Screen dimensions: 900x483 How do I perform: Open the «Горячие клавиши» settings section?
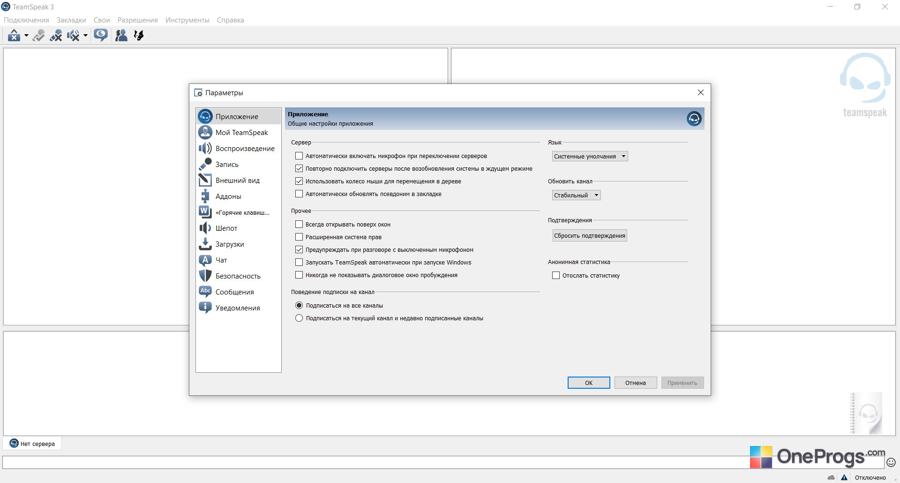tap(239, 212)
